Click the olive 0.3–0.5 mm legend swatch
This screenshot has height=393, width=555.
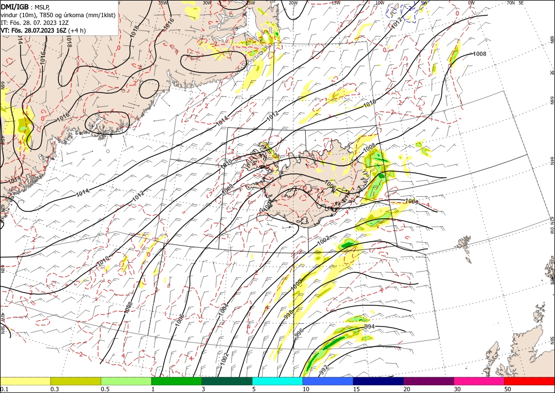[75, 381]
